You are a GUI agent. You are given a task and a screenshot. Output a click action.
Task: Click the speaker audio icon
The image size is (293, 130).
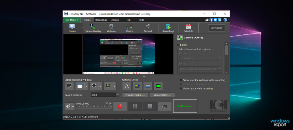tap(68, 107)
